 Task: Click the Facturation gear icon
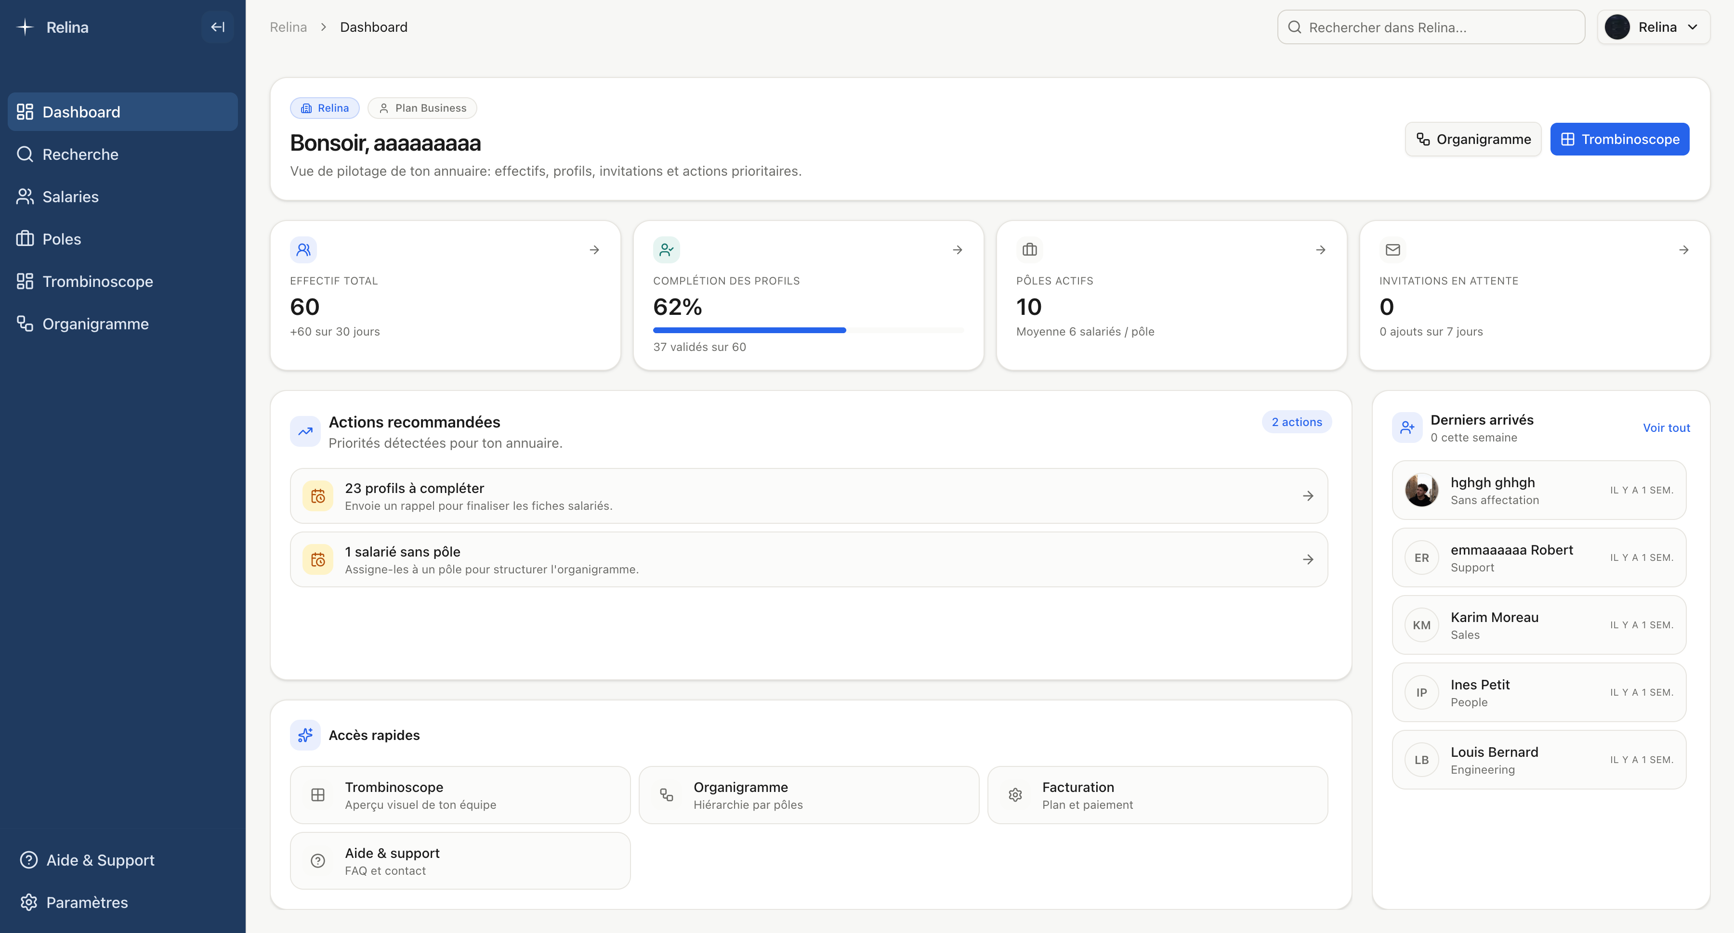[x=1015, y=795]
